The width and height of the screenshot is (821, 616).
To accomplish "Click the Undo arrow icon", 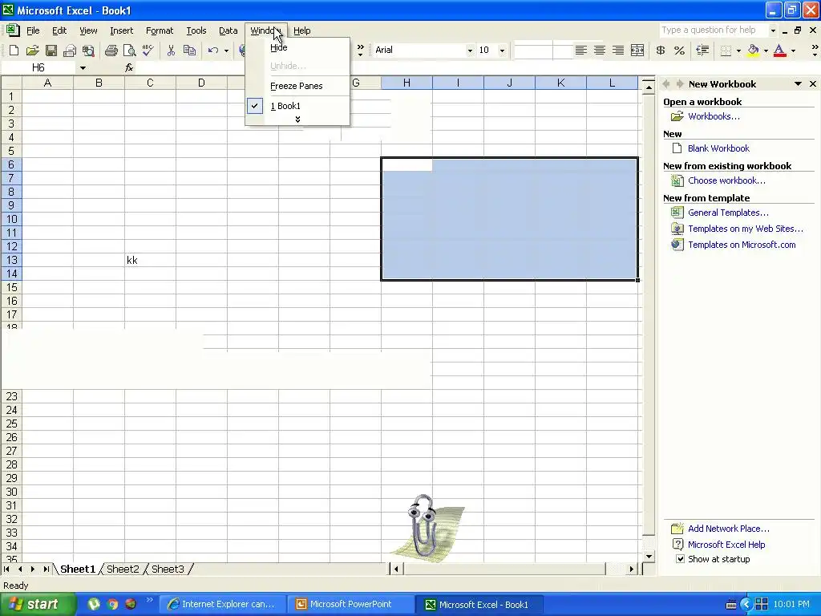I will pyautogui.click(x=212, y=51).
